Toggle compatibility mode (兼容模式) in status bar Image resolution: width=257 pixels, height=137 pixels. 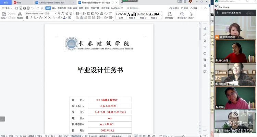(103, 136)
